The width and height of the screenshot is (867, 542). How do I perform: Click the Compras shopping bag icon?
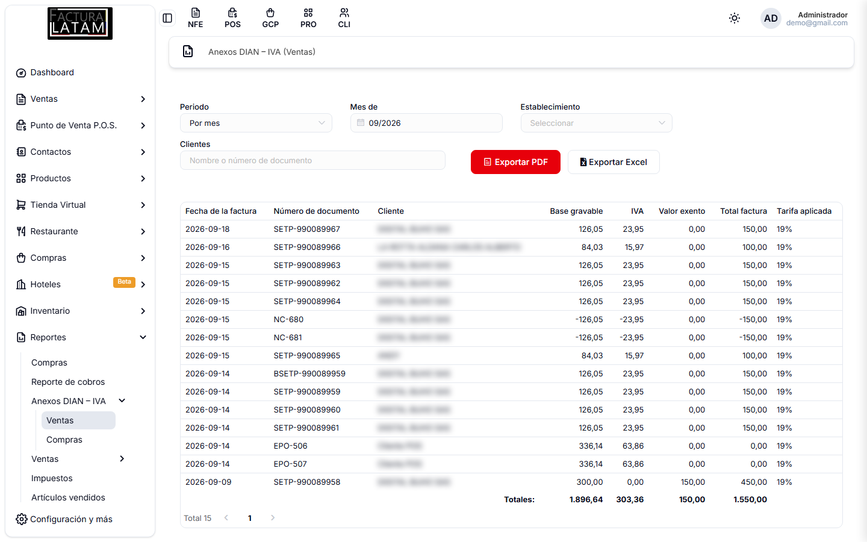pyautogui.click(x=21, y=258)
